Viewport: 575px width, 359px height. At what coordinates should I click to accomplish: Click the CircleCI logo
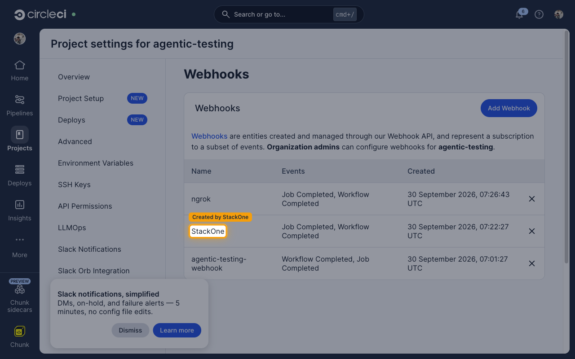click(x=40, y=14)
